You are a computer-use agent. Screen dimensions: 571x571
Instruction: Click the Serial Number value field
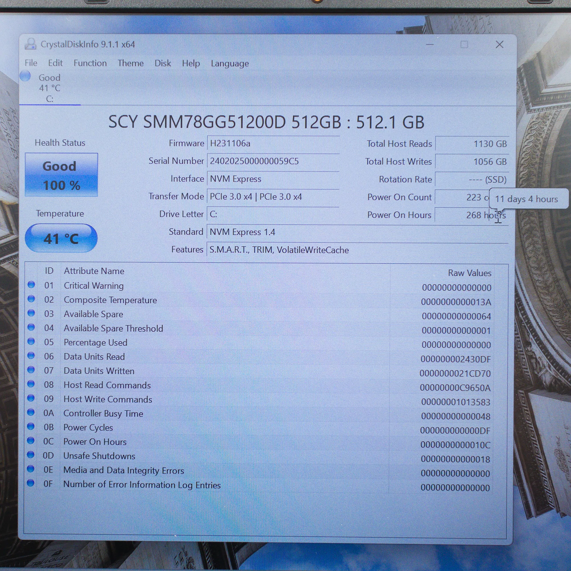pyautogui.click(x=272, y=161)
